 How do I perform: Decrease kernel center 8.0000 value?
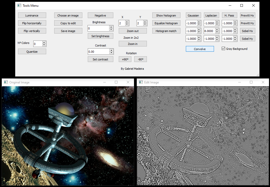217,32
